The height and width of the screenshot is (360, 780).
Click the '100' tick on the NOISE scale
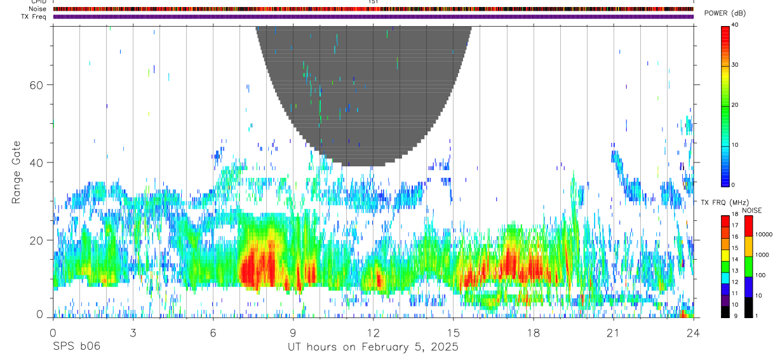pyautogui.click(x=760, y=275)
